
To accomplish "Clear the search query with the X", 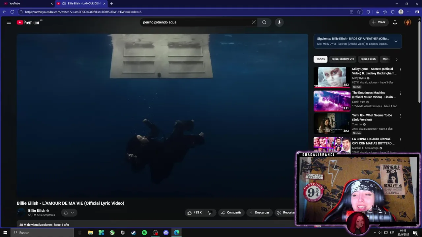I will 254,22.
